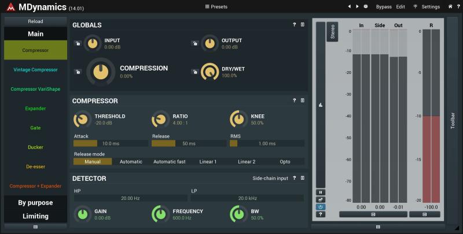463x234 pixels.
Task: Select Automatic release mode
Action: 131,162
